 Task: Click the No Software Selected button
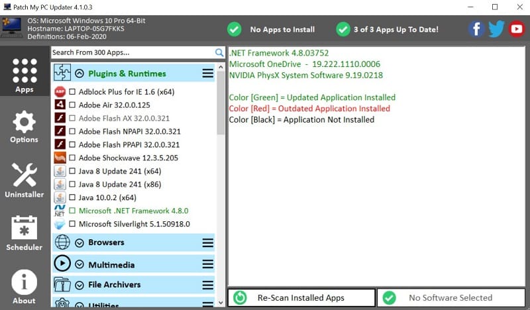[451, 297]
